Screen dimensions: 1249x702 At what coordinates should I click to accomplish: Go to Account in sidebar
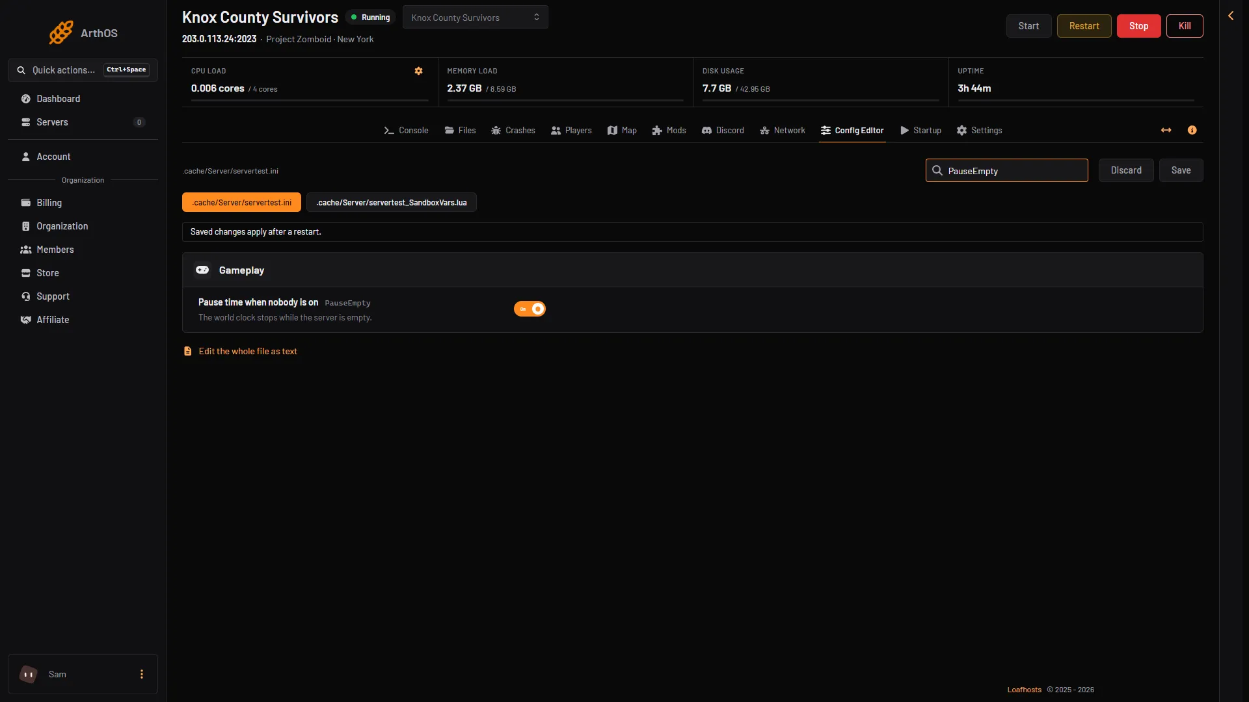tap(83, 157)
